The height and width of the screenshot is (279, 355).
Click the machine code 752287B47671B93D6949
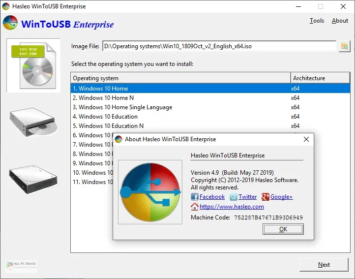click(268, 217)
